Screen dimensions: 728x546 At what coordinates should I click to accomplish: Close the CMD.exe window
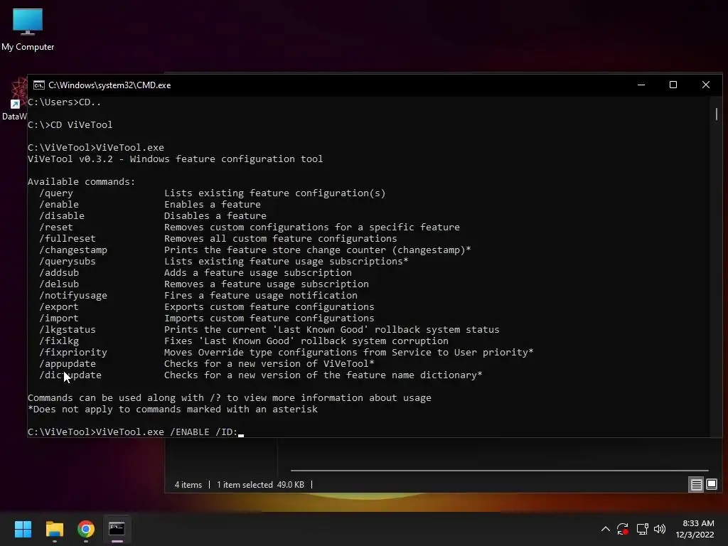706,85
